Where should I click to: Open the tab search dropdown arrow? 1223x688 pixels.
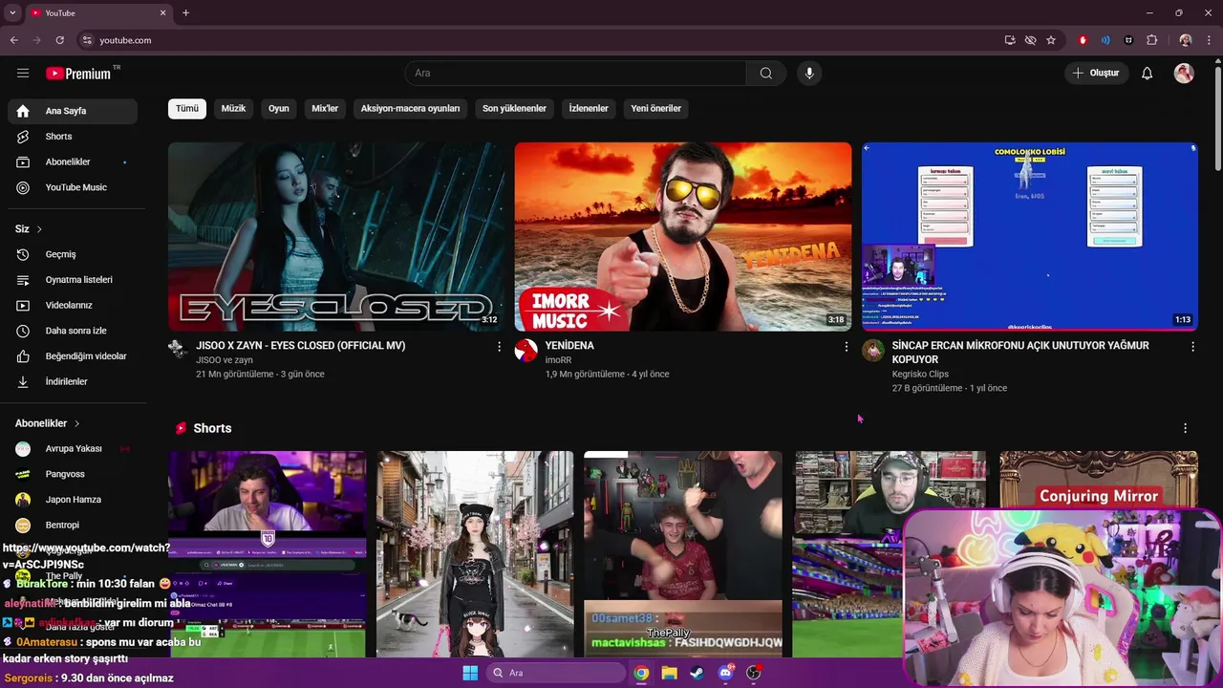tap(12, 12)
